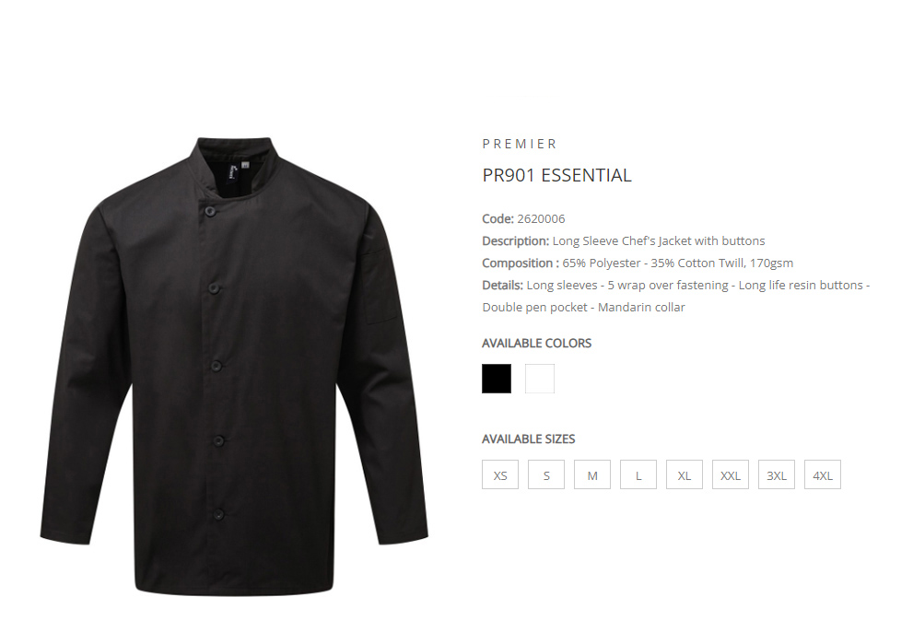Screen dimensions: 913x632
Task: Click the Description text line
Action: click(624, 241)
